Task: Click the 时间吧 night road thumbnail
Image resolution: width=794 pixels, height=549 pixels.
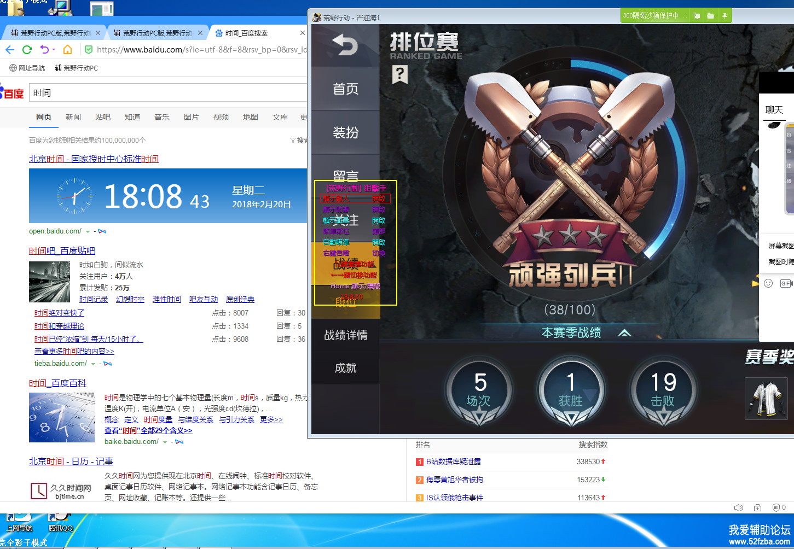Action: pyautogui.click(x=50, y=282)
